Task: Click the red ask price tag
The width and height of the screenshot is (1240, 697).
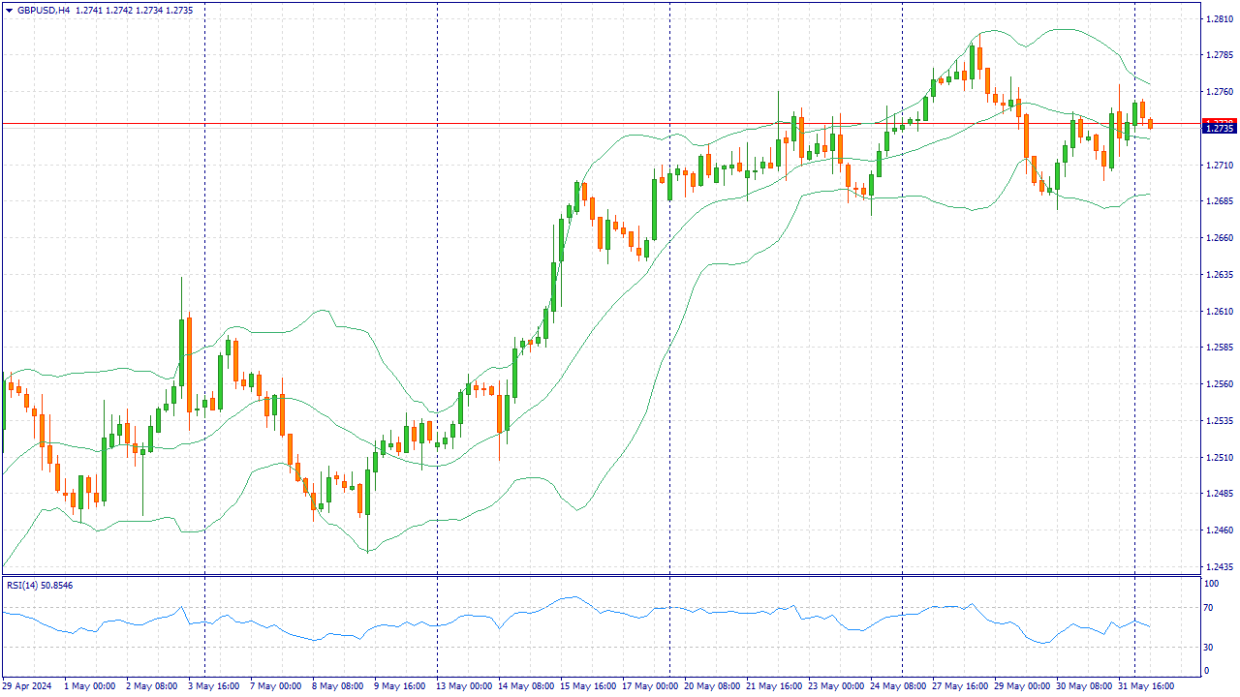Action: [x=1218, y=121]
